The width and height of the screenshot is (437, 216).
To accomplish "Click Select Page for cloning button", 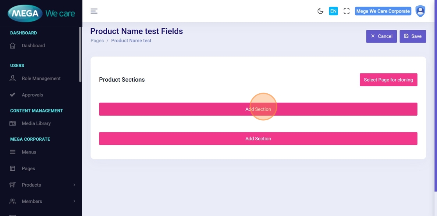I will 388,80.
